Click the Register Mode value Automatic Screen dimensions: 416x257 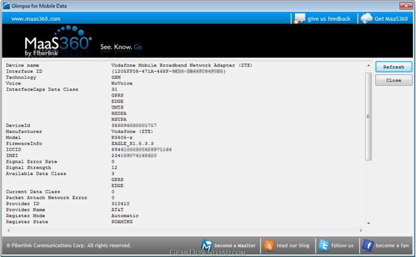pos(125,215)
